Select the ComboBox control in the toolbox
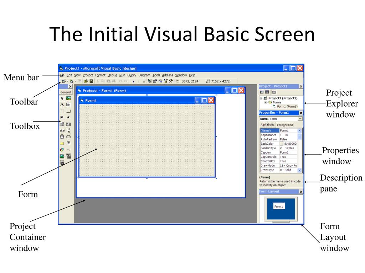Image resolution: width=365 pixels, height=273 pixels. tap(62, 124)
